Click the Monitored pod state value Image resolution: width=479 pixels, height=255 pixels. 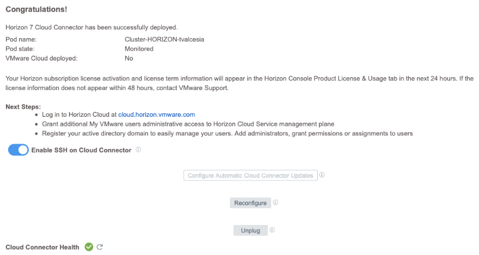click(139, 49)
